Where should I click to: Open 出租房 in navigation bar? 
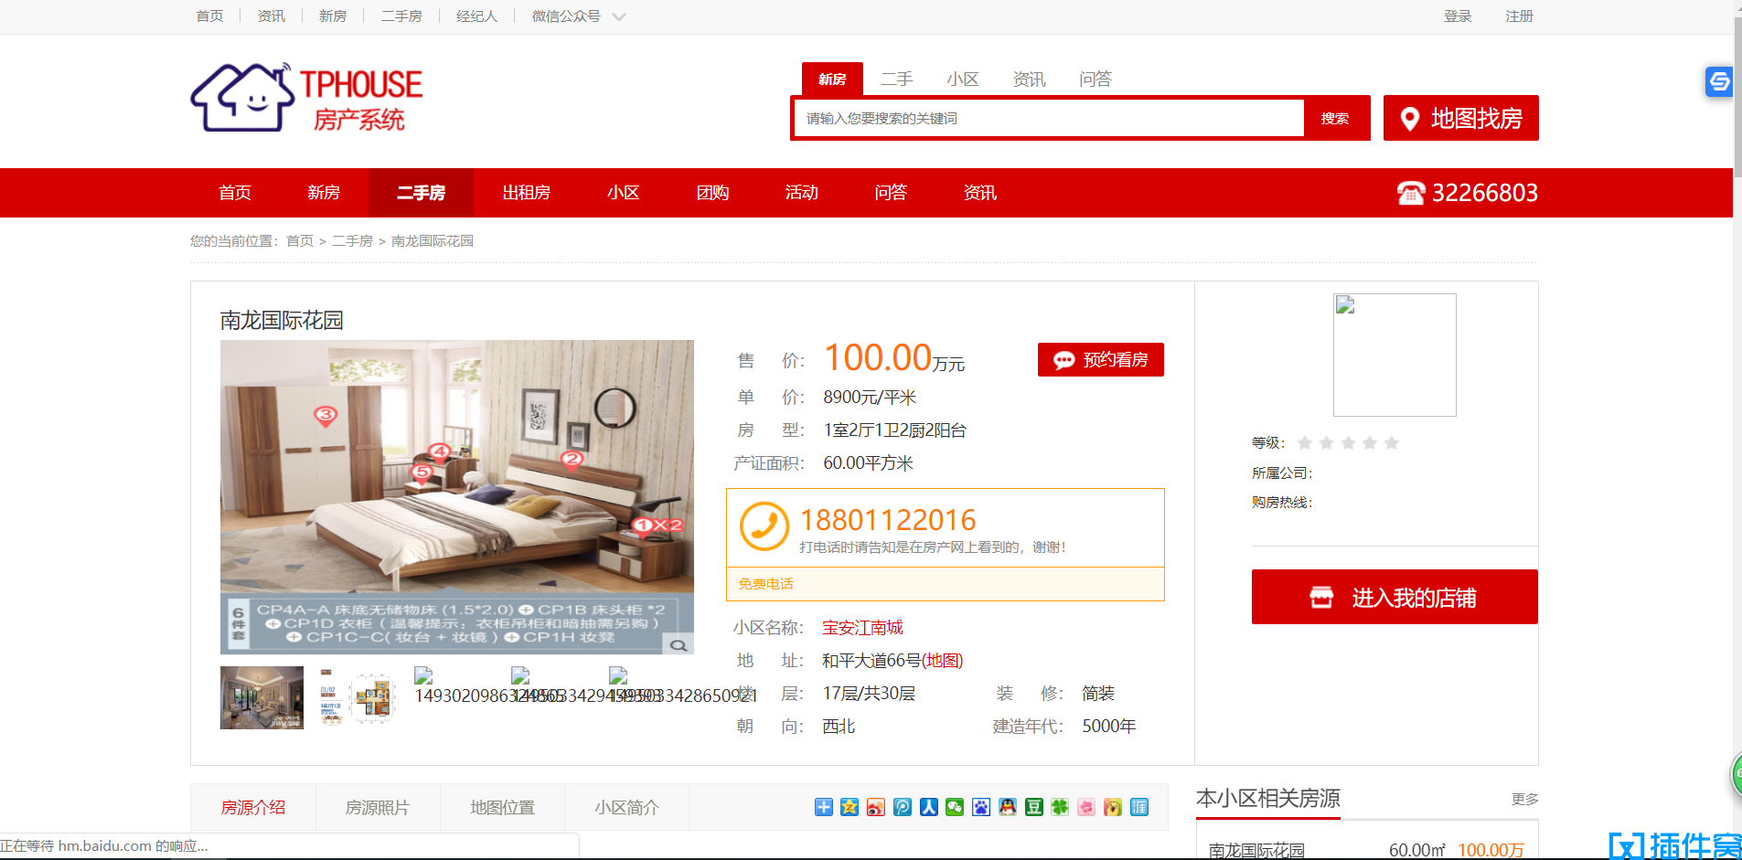coord(526,193)
